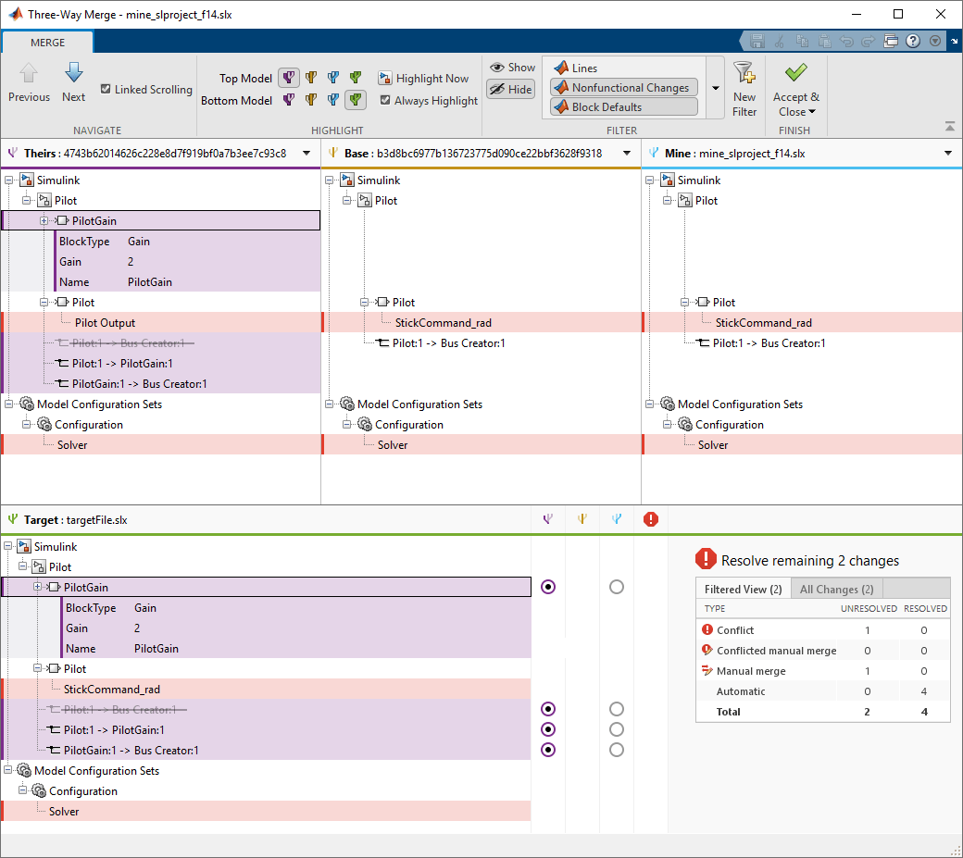The height and width of the screenshot is (858, 963).
Task: Open Theirs revision dropdown
Action: (306, 154)
